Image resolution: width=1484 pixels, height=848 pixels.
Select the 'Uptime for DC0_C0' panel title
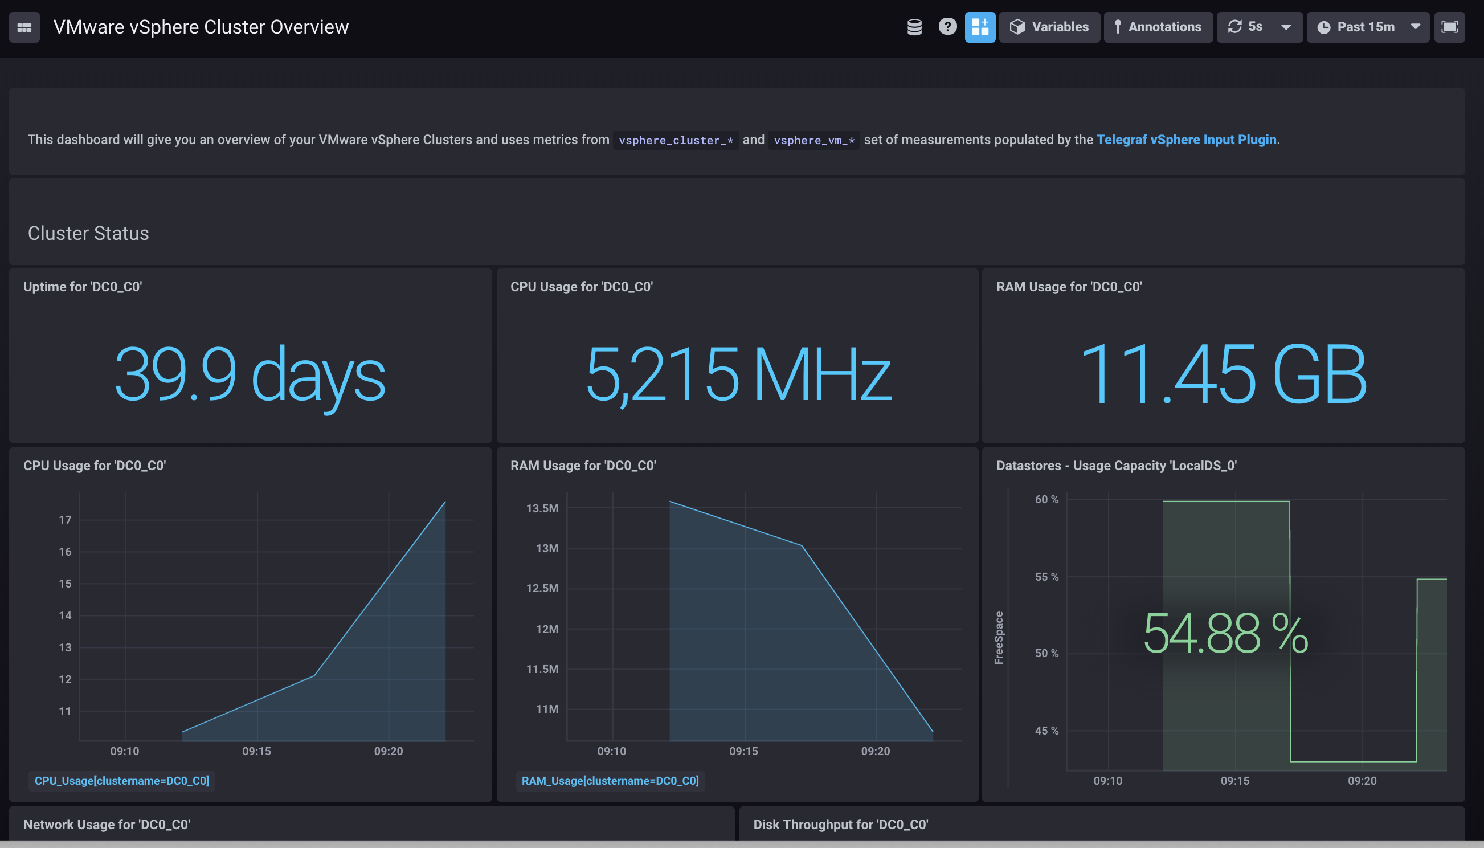click(x=83, y=286)
